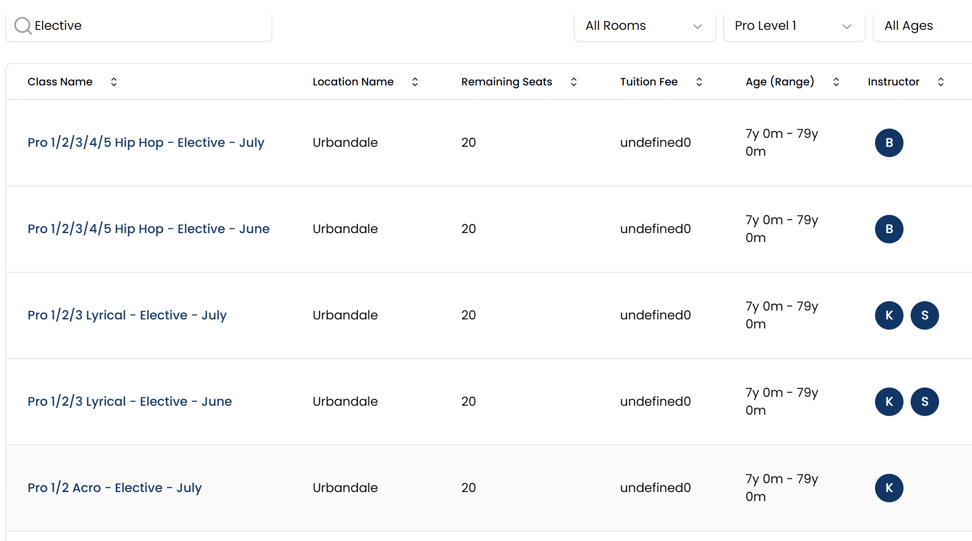Sort by Tuition Fee column arrows
Viewport: 972px width, 541px height.
pyautogui.click(x=699, y=82)
